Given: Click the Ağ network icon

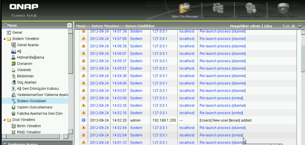Looking at the screenshot, I should click(13, 51).
